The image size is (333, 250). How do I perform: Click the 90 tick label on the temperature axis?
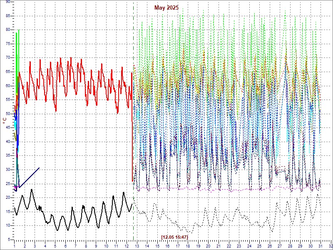[x=7, y=2]
